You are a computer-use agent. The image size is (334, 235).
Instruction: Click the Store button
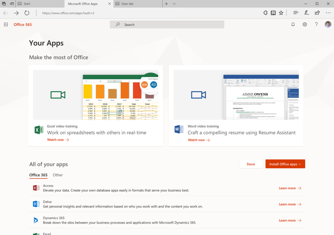point(250,164)
